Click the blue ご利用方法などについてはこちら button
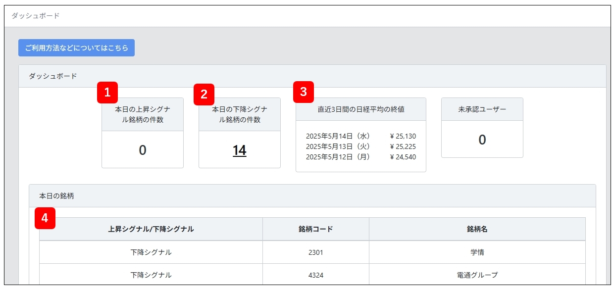 pos(76,48)
